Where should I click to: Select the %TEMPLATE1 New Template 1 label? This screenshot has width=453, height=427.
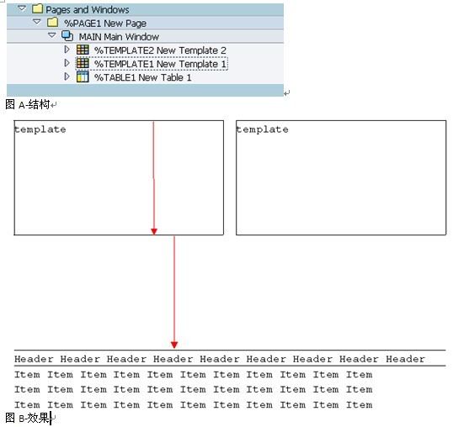click(160, 64)
